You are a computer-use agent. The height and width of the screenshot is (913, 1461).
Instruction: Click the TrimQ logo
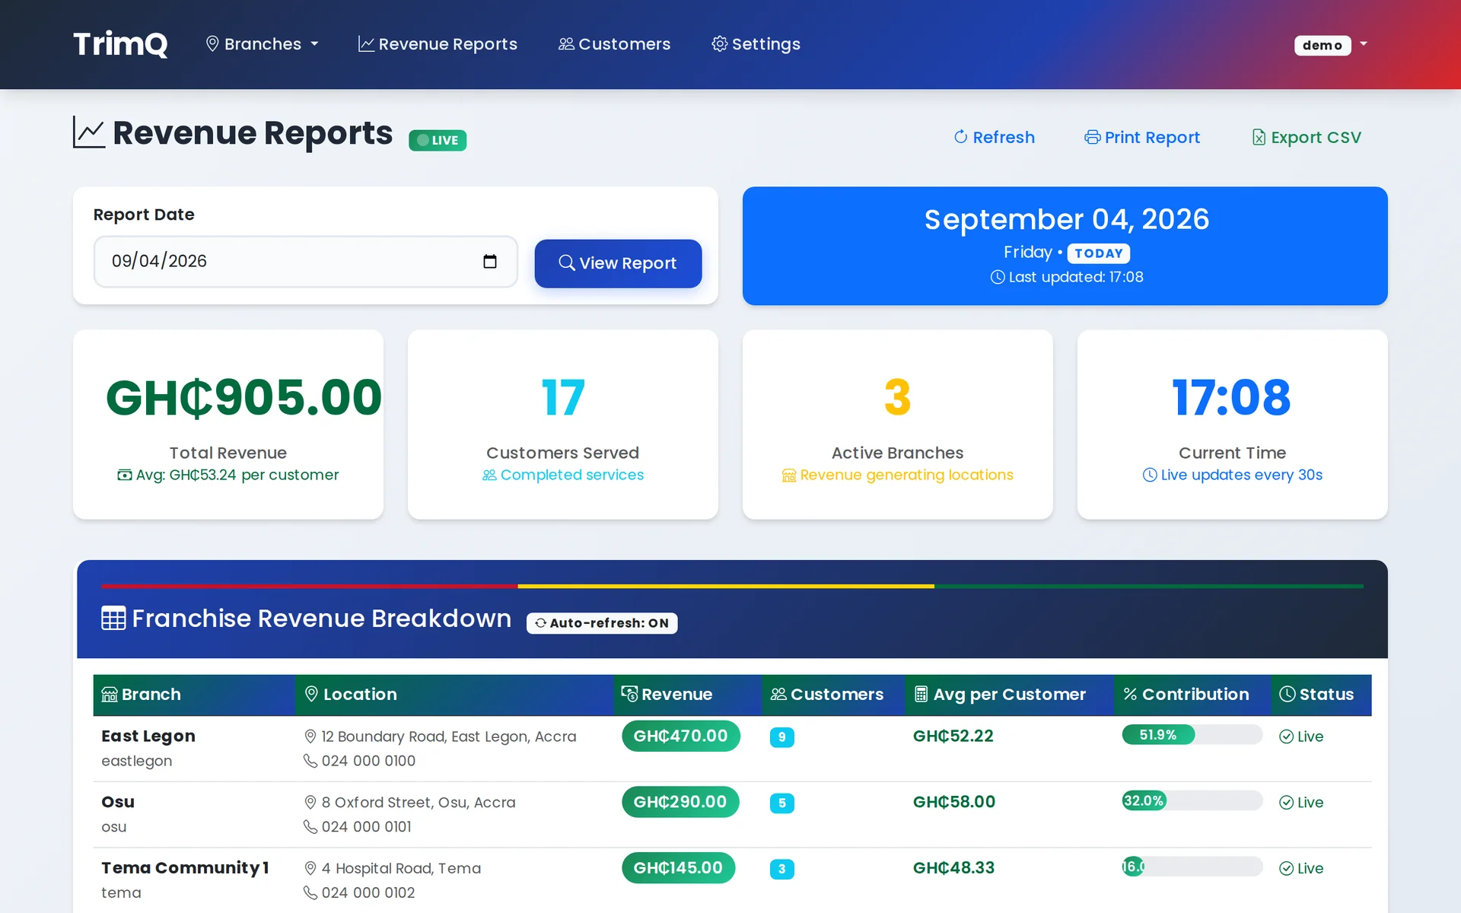(x=120, y=44)
